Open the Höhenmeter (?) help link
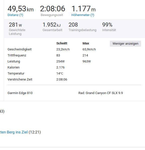The width and height of the screenshot is (145, 150). pos(83,15)
